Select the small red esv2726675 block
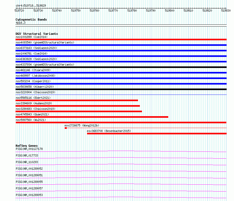Viewport: 234px width, 201px height. (66, 128)
